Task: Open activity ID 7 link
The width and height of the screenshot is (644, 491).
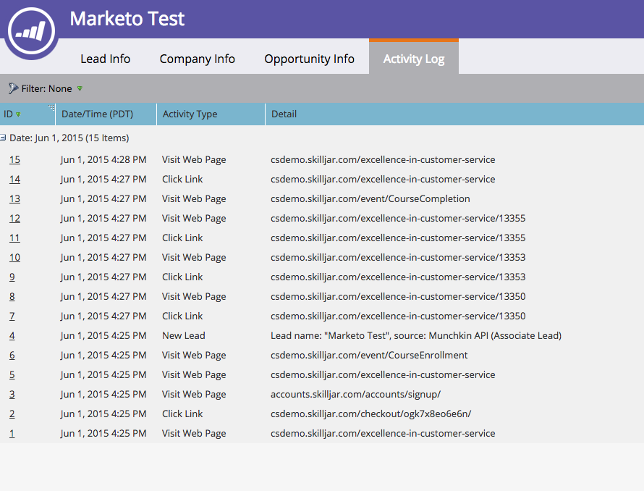Action: [x=12, y=316]
